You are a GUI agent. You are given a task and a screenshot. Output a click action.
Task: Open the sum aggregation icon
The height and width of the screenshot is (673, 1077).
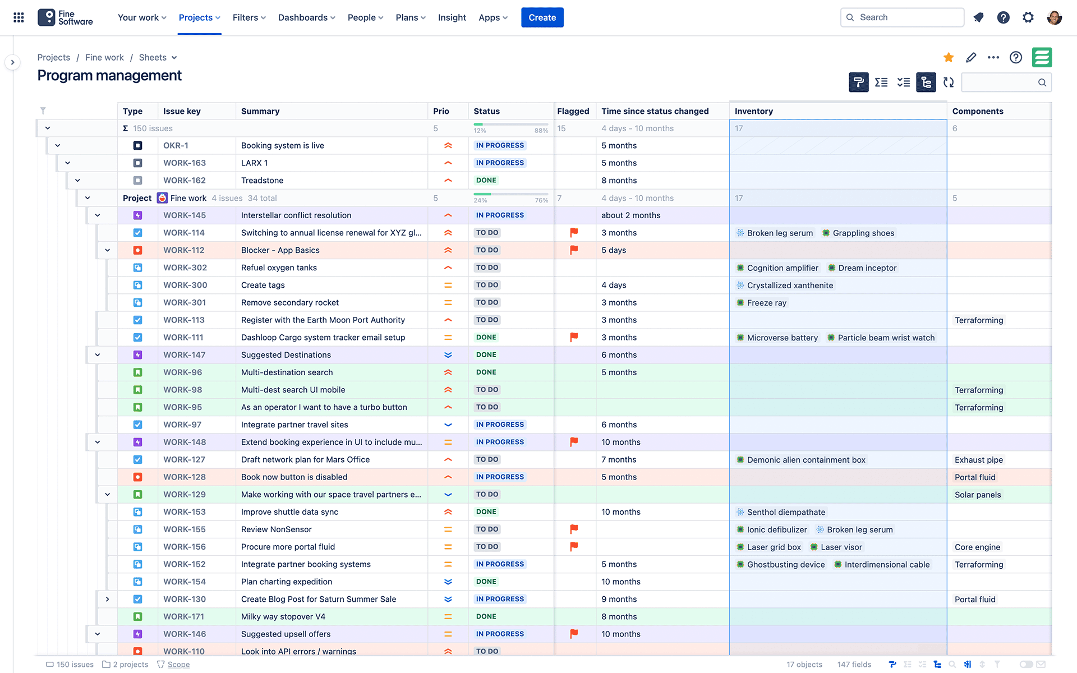point(881,82)
